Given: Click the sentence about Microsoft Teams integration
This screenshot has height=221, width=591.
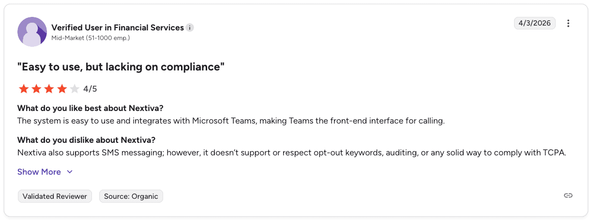Looking at the screenshot, I should 231,121.
